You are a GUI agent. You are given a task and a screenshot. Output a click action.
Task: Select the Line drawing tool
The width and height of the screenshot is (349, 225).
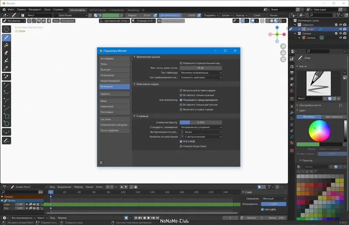pos(7,85)
